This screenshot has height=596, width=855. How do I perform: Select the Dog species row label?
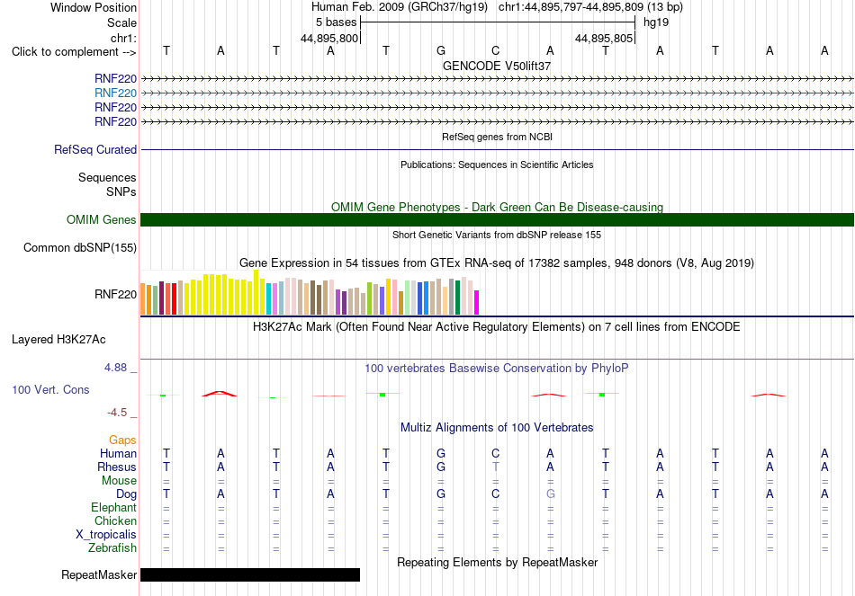tap(127, 494)
